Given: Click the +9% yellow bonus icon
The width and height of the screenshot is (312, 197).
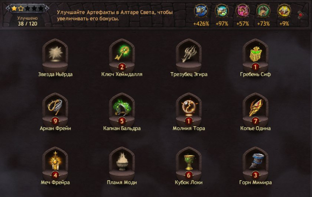Looking at the screenshot, I should tap(284, 10).
